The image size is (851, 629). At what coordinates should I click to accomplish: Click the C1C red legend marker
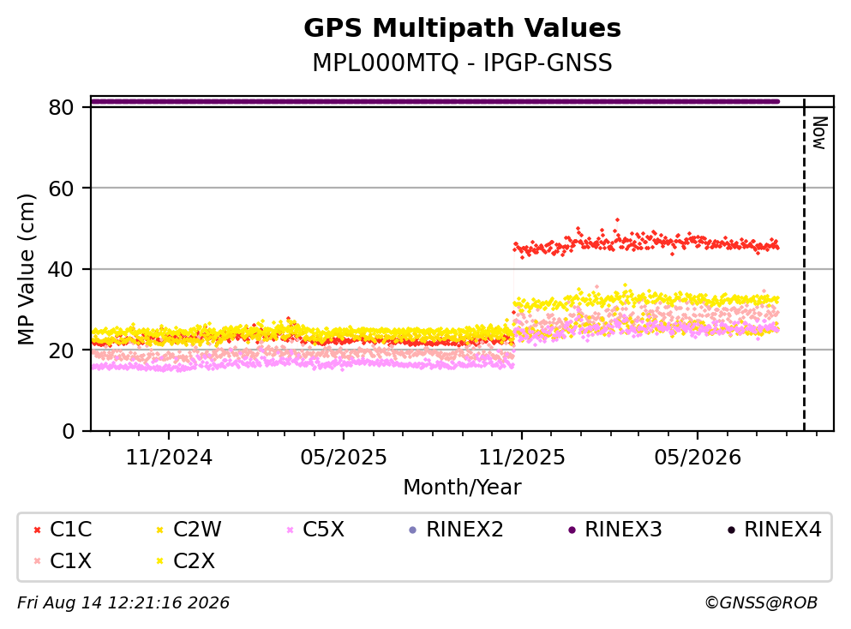(x=37, y=530)
